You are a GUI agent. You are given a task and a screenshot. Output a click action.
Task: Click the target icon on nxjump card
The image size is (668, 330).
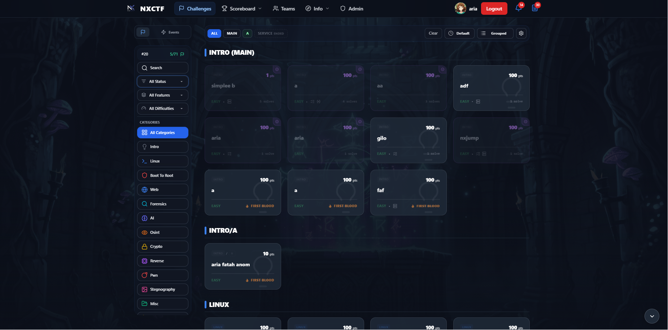click(525, 121)
